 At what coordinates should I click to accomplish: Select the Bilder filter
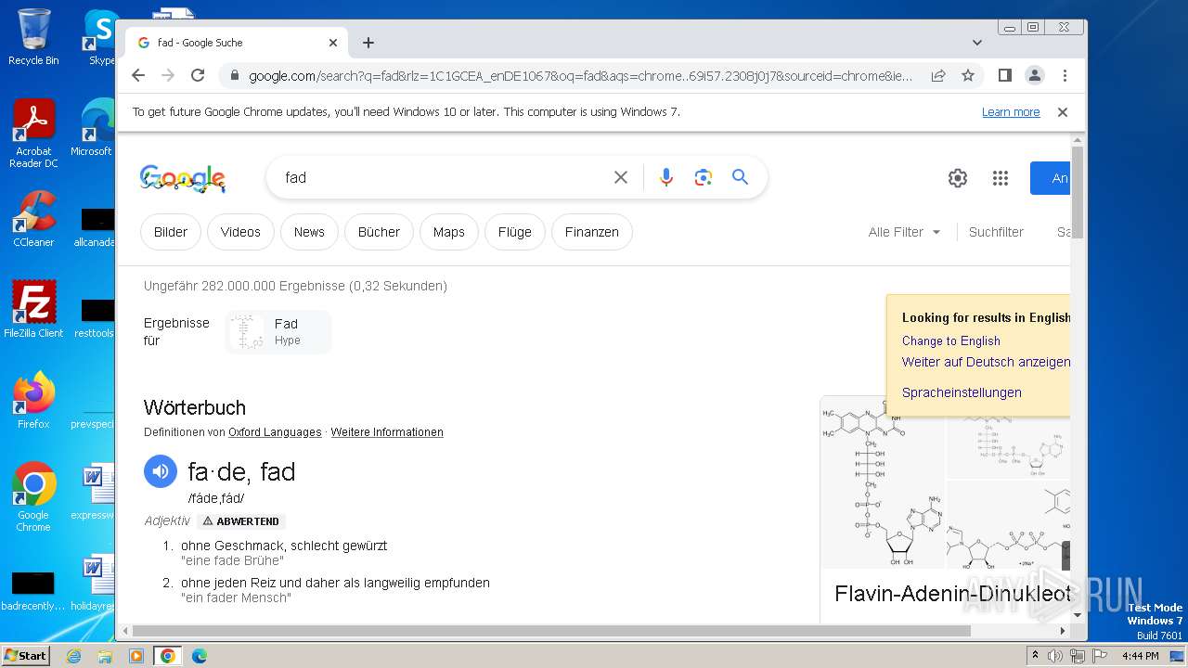171,232
